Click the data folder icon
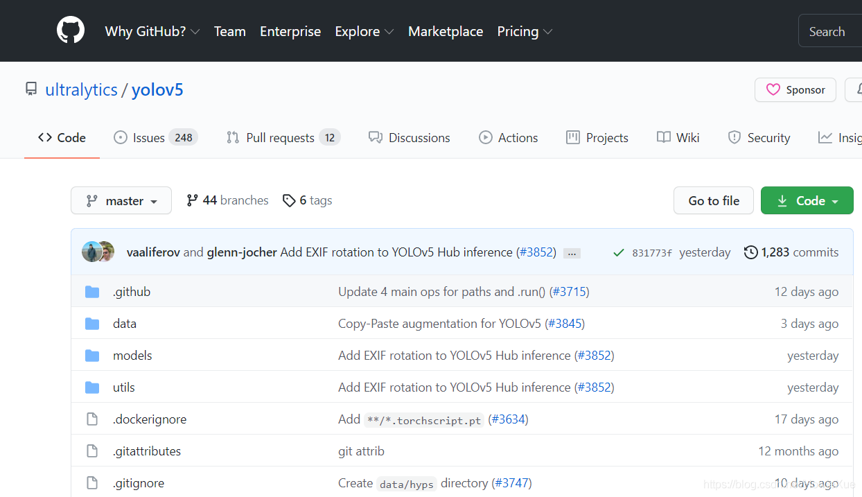 pos(92,324)
